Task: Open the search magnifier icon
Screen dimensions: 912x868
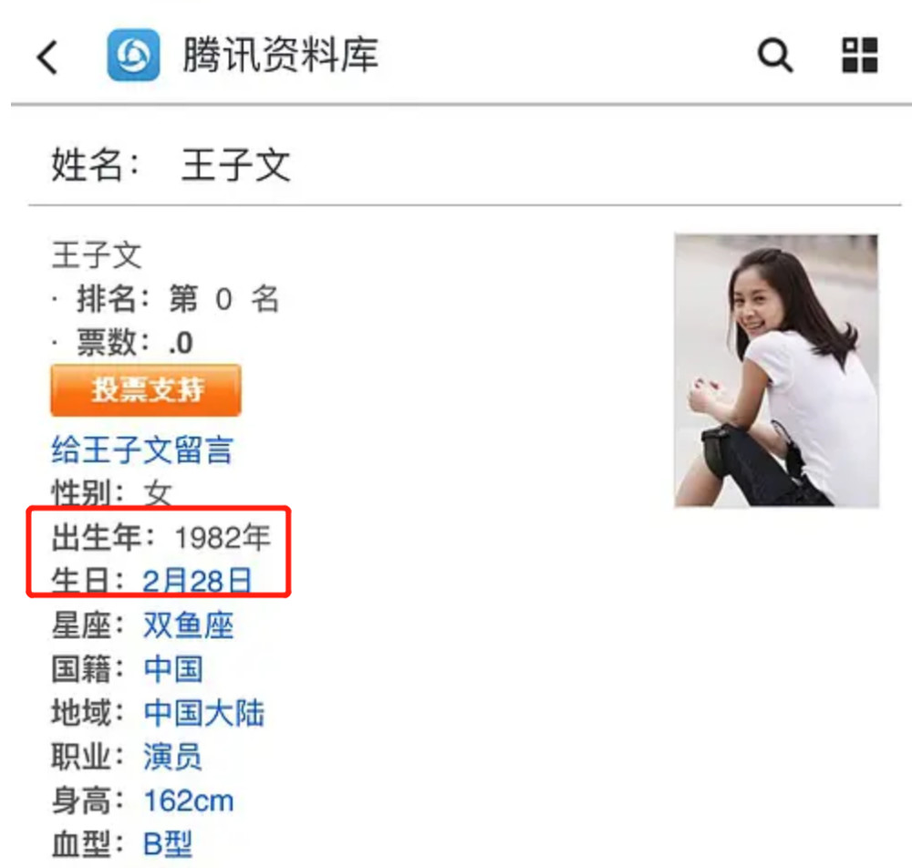Action: pyautogui.click(x=774, y=56)
